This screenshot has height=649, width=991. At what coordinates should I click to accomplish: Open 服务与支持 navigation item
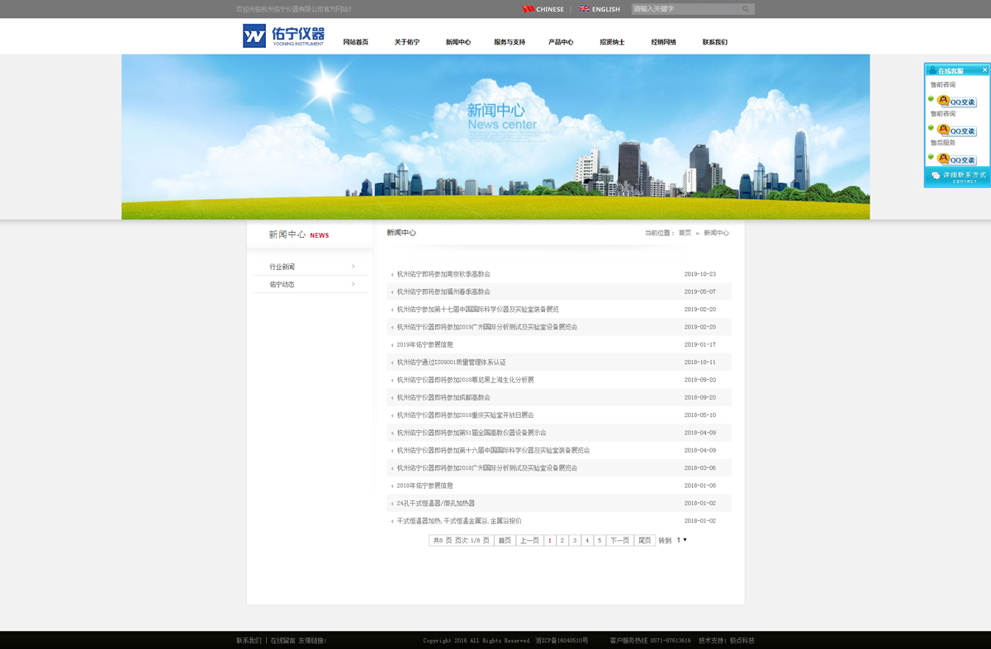(x=510, y=42)
